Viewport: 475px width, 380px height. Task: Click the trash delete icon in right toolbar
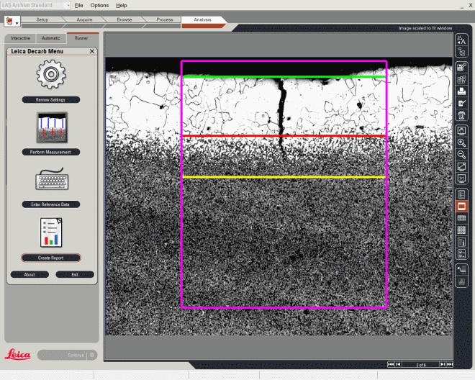(461, 115)
